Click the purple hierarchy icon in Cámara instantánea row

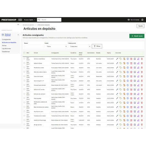click(138, 59)
